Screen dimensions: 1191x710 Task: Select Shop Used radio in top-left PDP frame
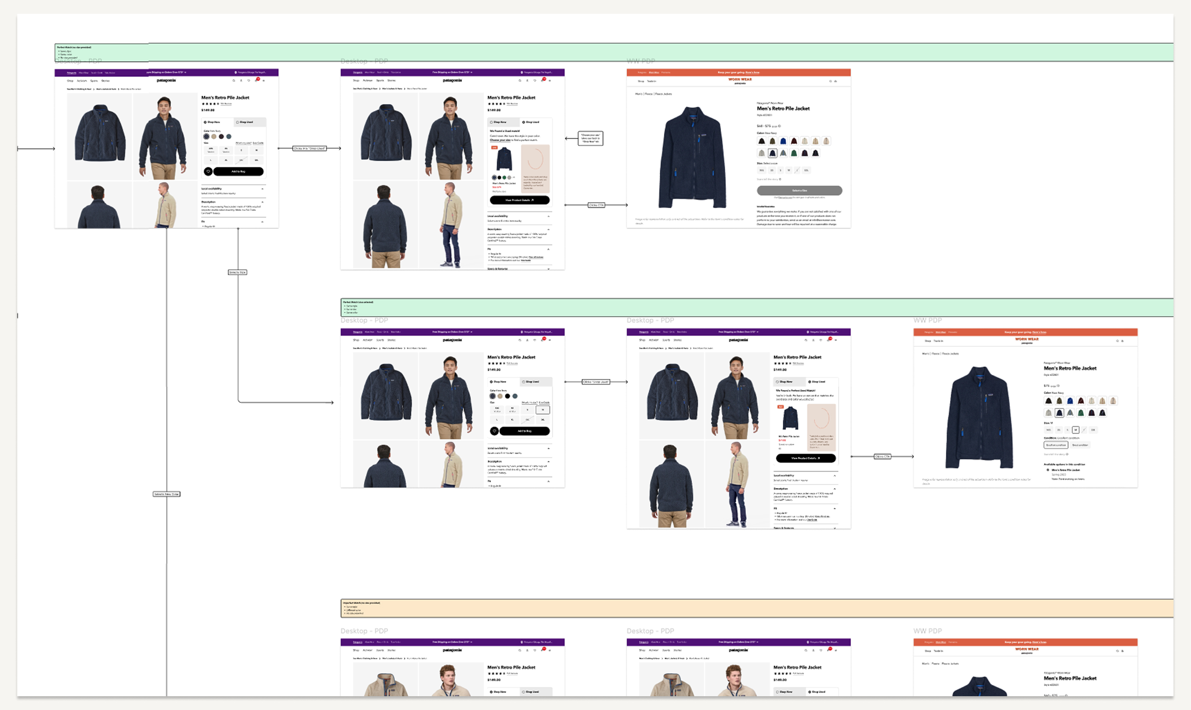pos(238,122)
